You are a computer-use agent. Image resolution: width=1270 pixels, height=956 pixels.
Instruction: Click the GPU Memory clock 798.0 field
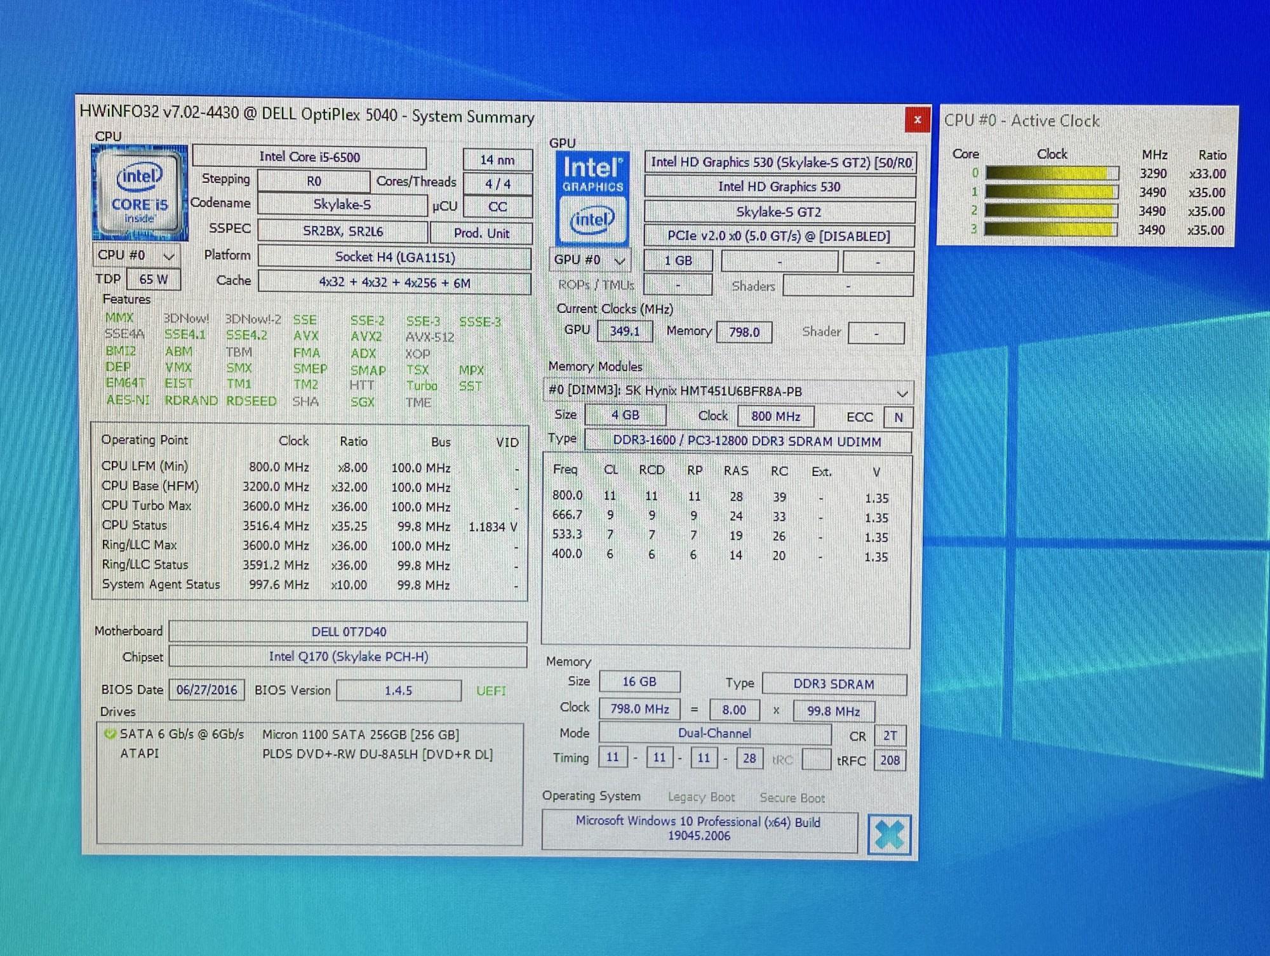pos(744,332)
